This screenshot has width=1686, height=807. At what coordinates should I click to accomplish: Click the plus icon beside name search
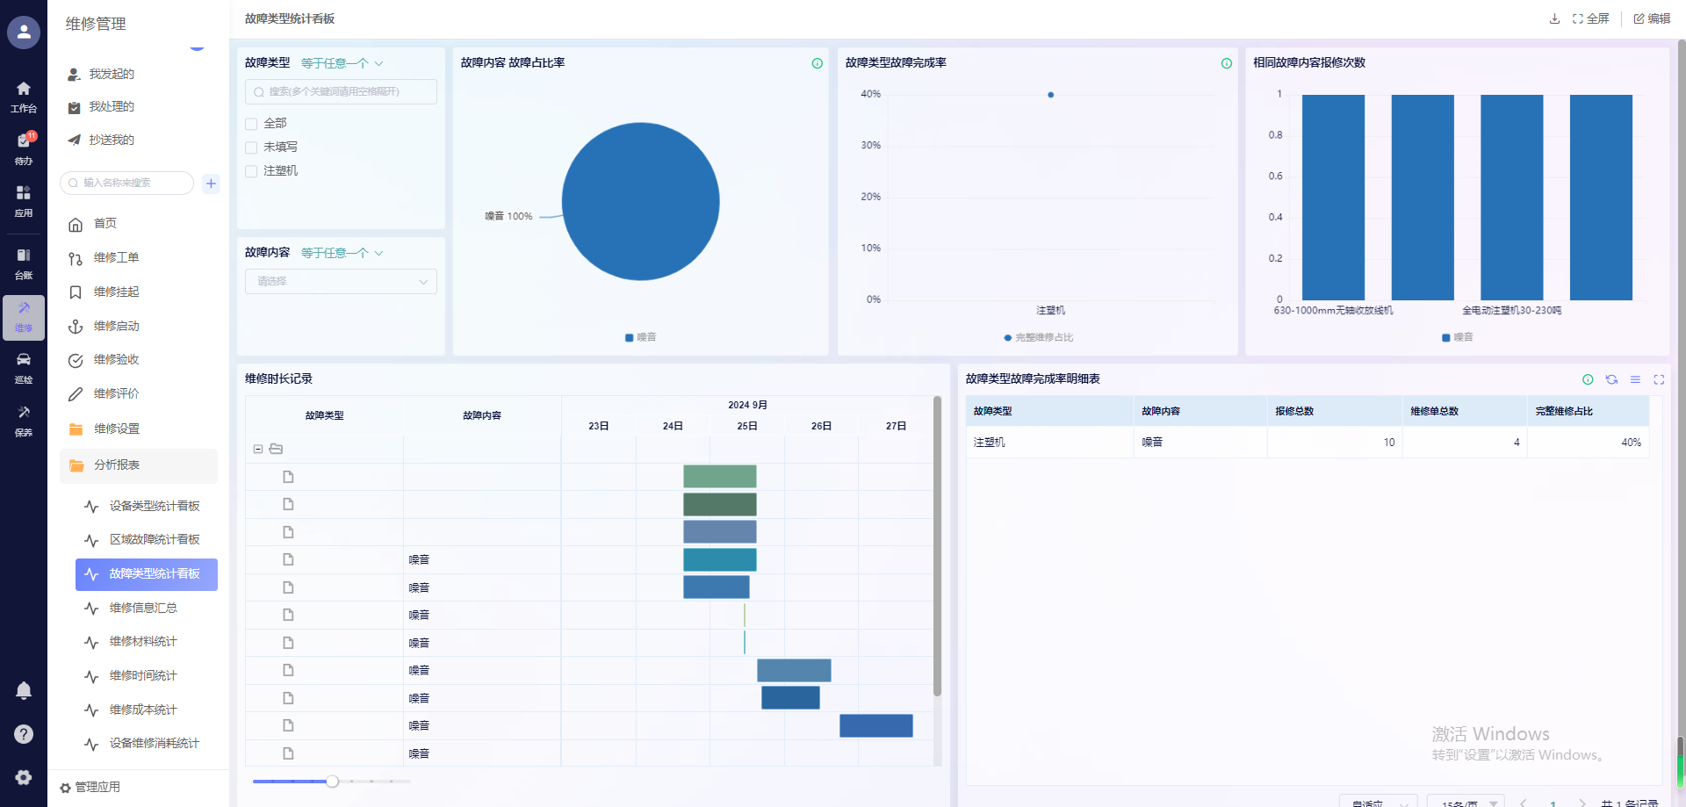click(x=211, y=184)
